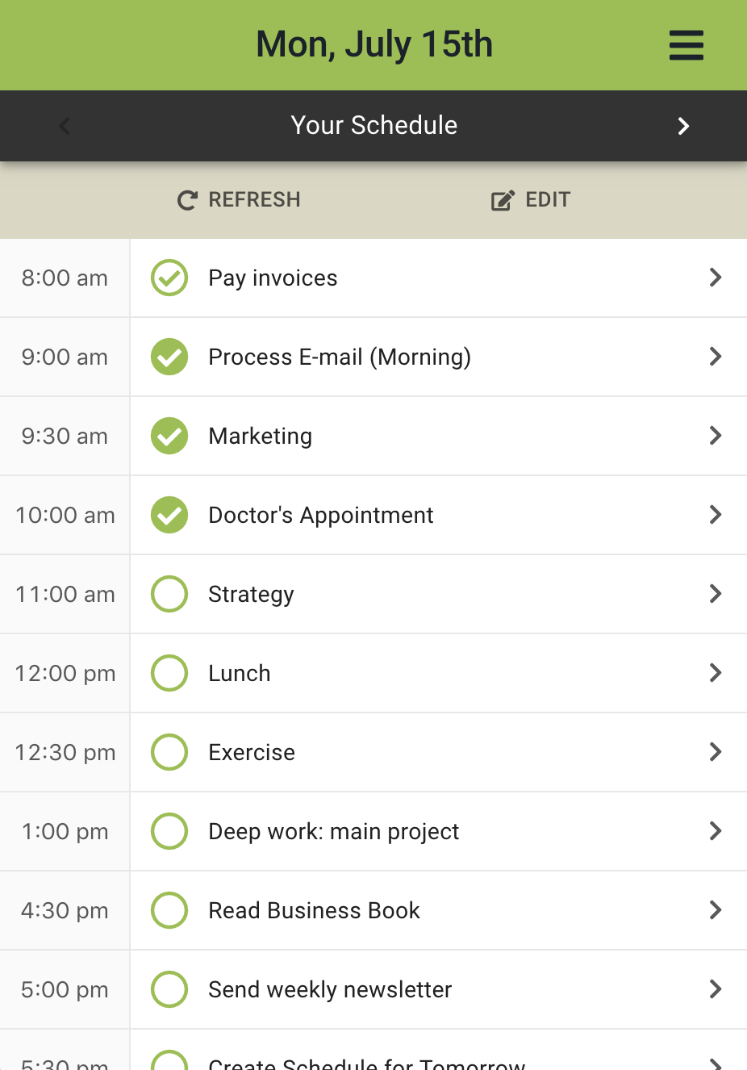Check off the Lunch task circle
The width and height of the screenshot is (747, 1070).
tap(169, 673)
